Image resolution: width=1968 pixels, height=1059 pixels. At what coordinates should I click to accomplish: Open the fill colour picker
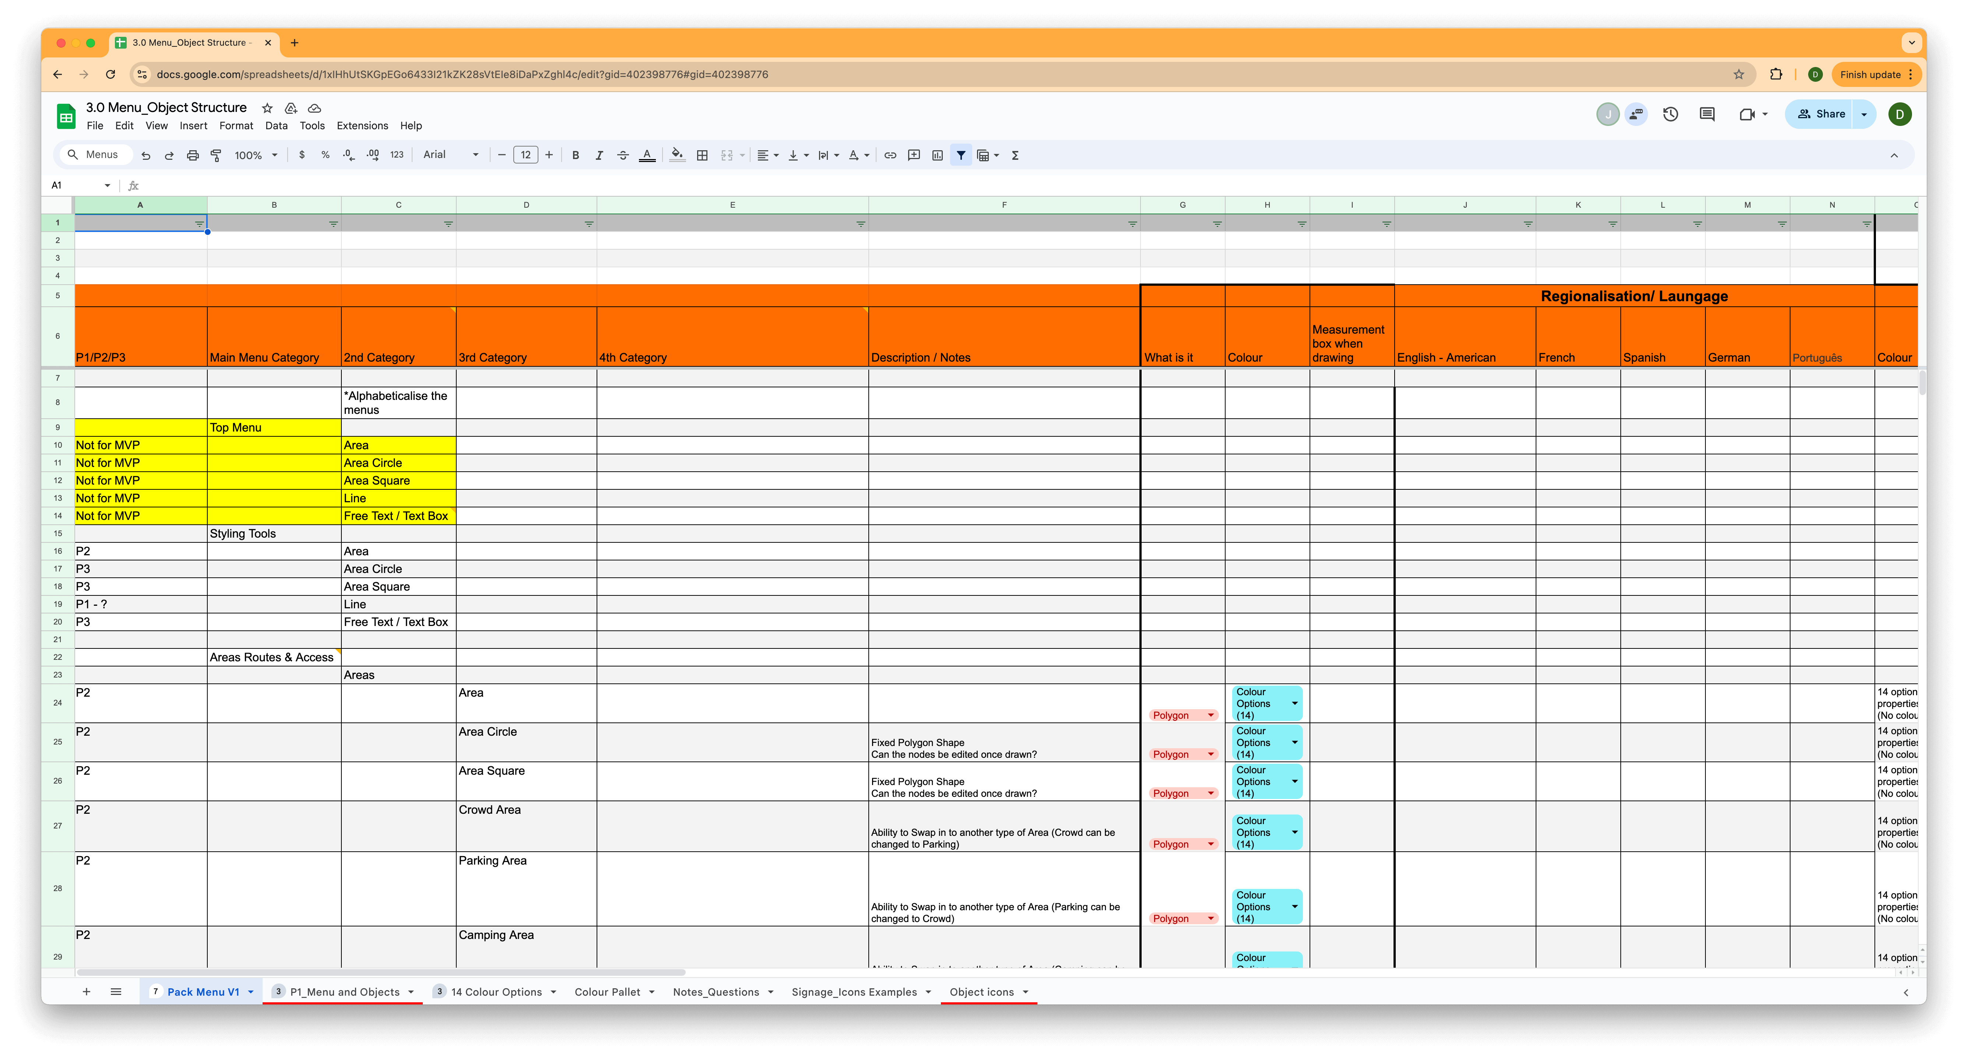(x=677, y=155)
